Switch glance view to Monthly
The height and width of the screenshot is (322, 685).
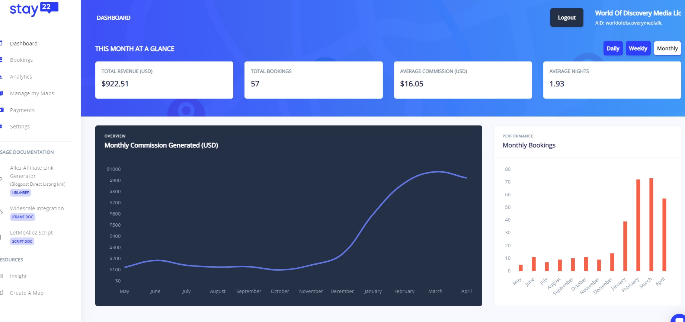(667, 48)
